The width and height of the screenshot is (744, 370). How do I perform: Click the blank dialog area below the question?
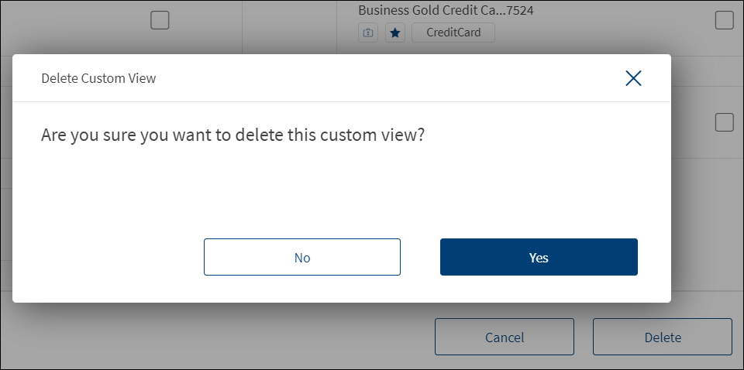coord(341,190)
